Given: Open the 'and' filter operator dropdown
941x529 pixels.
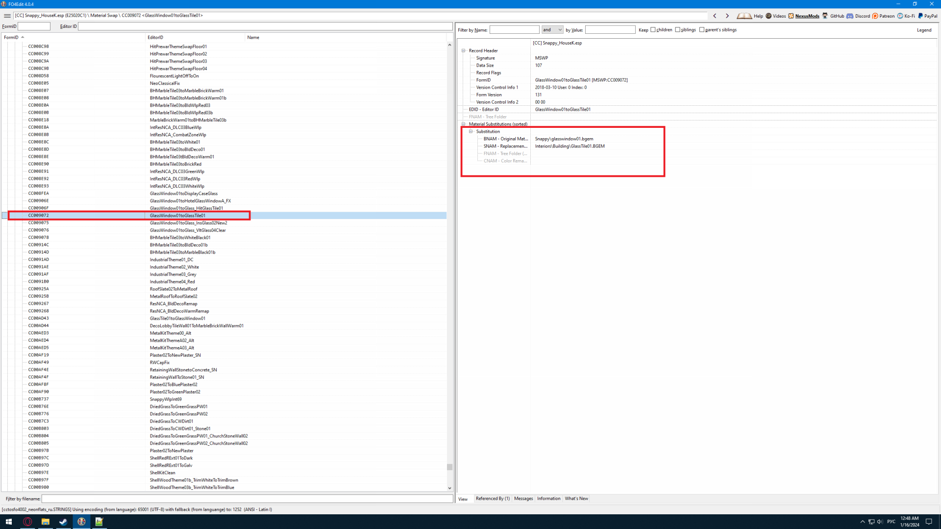Looking at the screenshot, I should (552, 30).
